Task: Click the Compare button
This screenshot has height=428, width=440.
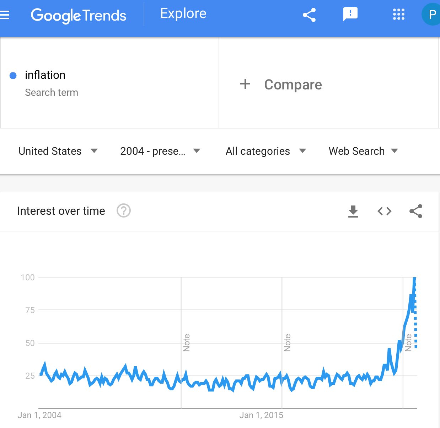Action: (x=281, y=84)
